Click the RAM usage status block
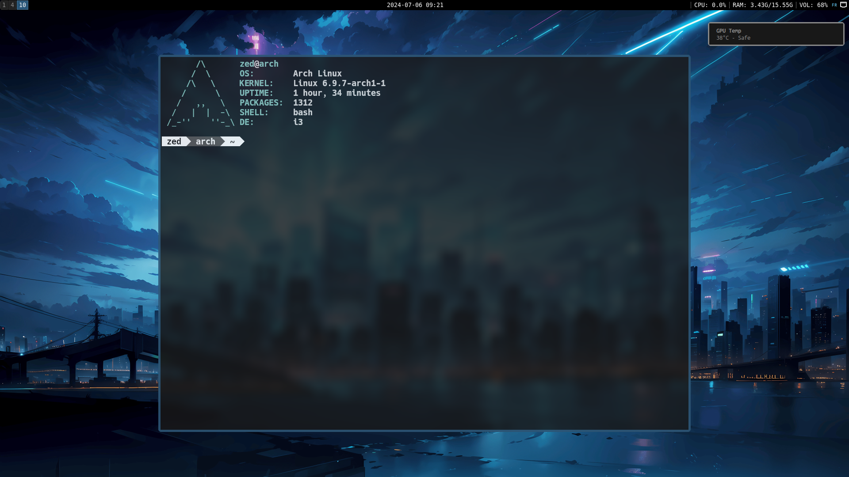This screenshot has height=477, width=849. (762, 5)
